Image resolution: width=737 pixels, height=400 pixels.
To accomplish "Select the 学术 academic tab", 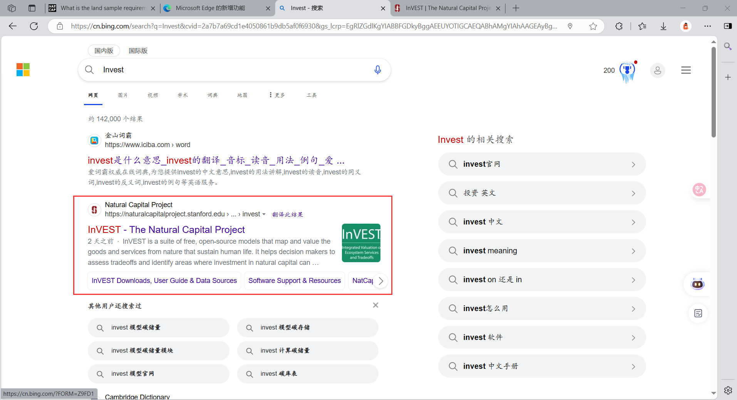I will tap(183, 95).
